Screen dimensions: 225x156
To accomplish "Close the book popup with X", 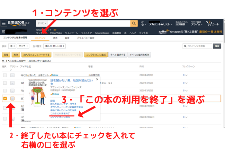I will click(x=97, y=79).
